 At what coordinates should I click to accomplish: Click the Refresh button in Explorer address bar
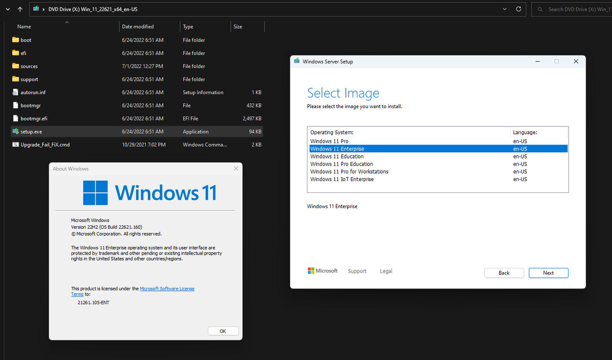(519, 9)
